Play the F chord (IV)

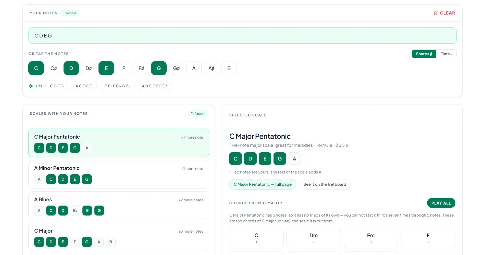(x=428, y=238)
